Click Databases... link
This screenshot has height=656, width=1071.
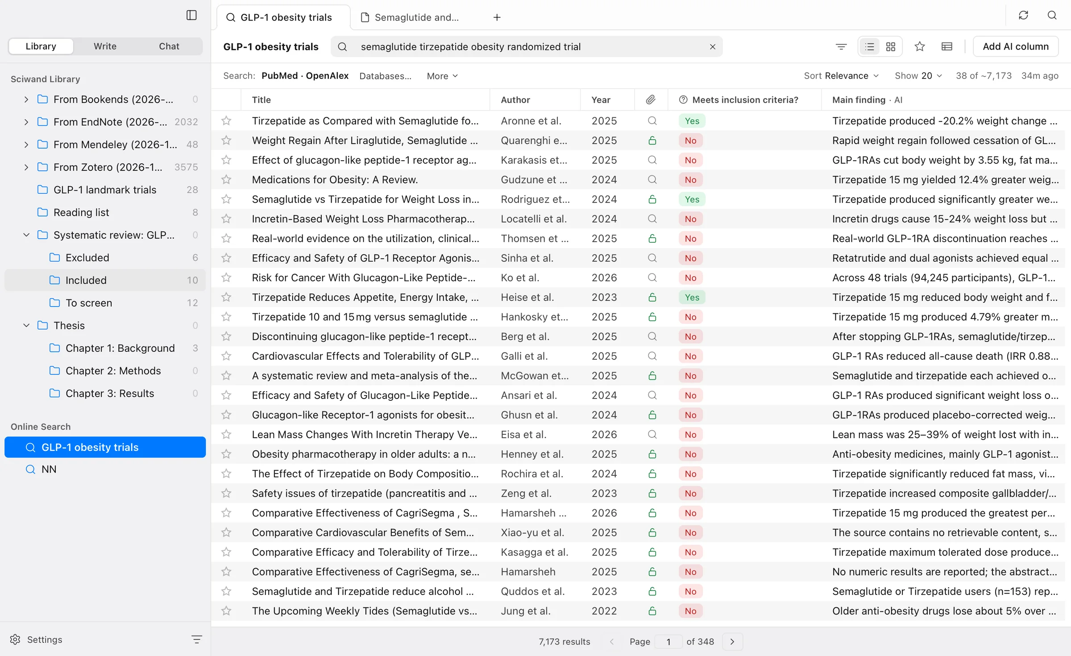point(386,76)
